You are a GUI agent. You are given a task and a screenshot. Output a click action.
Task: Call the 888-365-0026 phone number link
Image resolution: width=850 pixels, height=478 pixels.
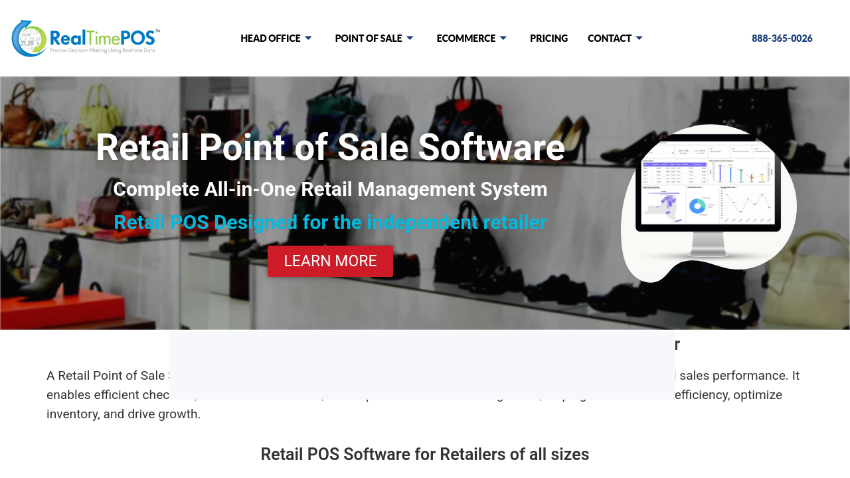click(x=782, y=39)
